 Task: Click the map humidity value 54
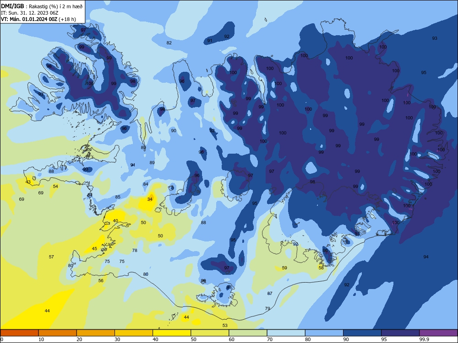tap(55, 187)
